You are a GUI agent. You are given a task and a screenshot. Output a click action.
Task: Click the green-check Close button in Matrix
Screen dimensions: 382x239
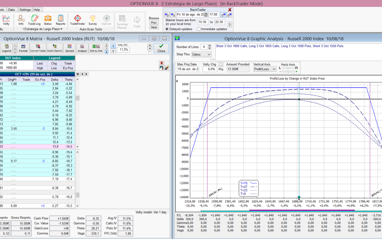[161, 48]
